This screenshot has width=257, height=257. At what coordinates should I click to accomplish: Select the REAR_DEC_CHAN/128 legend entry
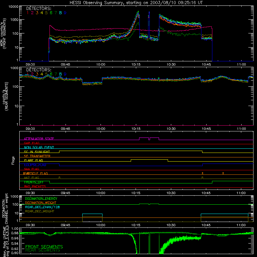42,207
